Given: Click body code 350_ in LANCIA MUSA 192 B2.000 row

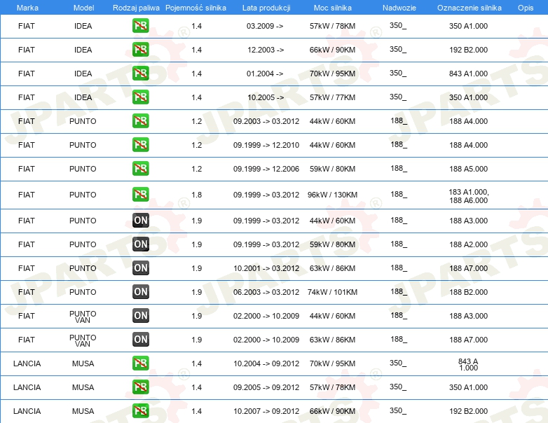Looking at the screenshot, I should tap(398, 411).
